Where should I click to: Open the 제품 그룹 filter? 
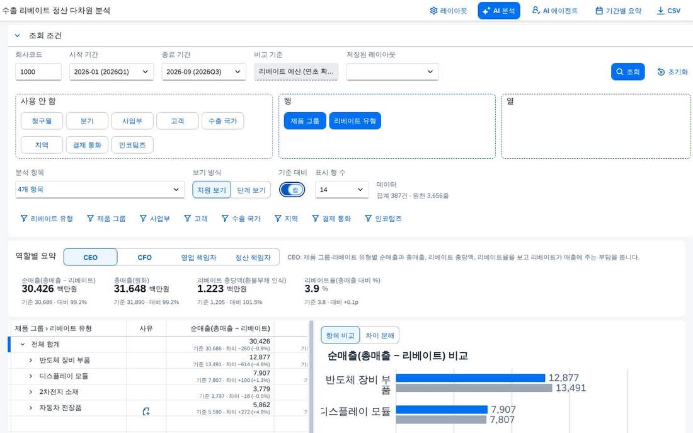(106, 219)
